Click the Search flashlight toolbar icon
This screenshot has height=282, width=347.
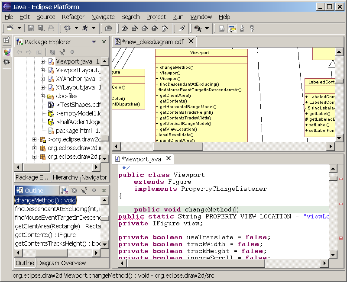tap(182, 28)
